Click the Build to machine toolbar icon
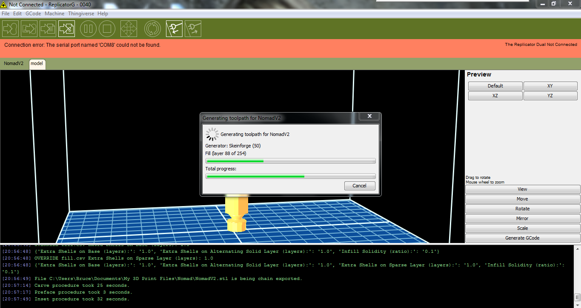Image resolution: width=581 pixels, height=308 pixels. (x=10, y=29)
